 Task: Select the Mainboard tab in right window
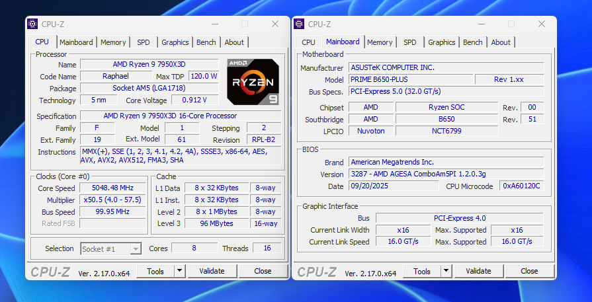343,42
